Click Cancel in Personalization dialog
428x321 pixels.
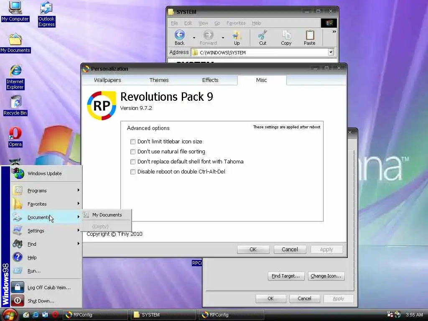(290, 249)
